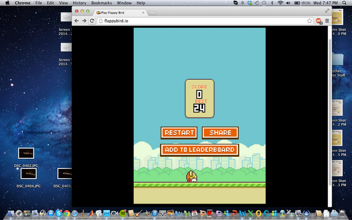
Task: Click the Bluetooth menu bar icon
Action: click(x=272, y=3)
